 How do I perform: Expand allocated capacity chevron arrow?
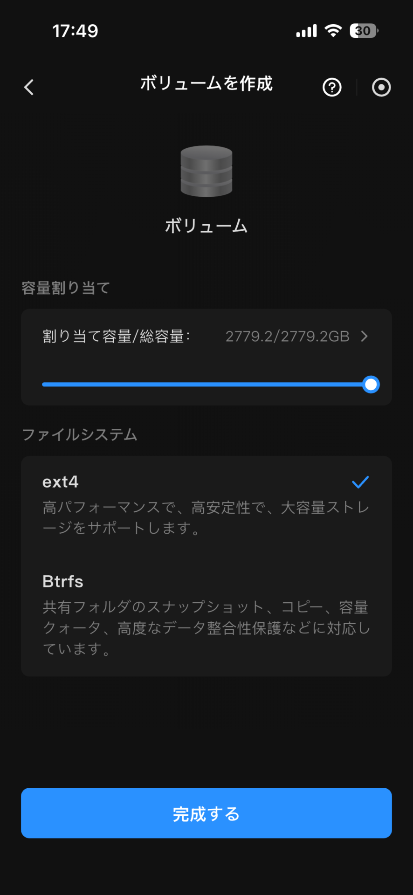click(x=365, y=336)
